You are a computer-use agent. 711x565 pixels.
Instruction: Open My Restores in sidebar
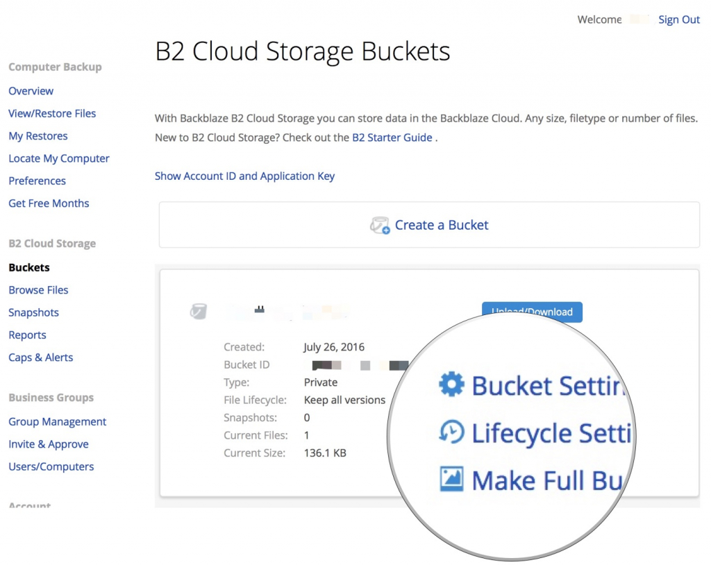coord(38,136)
